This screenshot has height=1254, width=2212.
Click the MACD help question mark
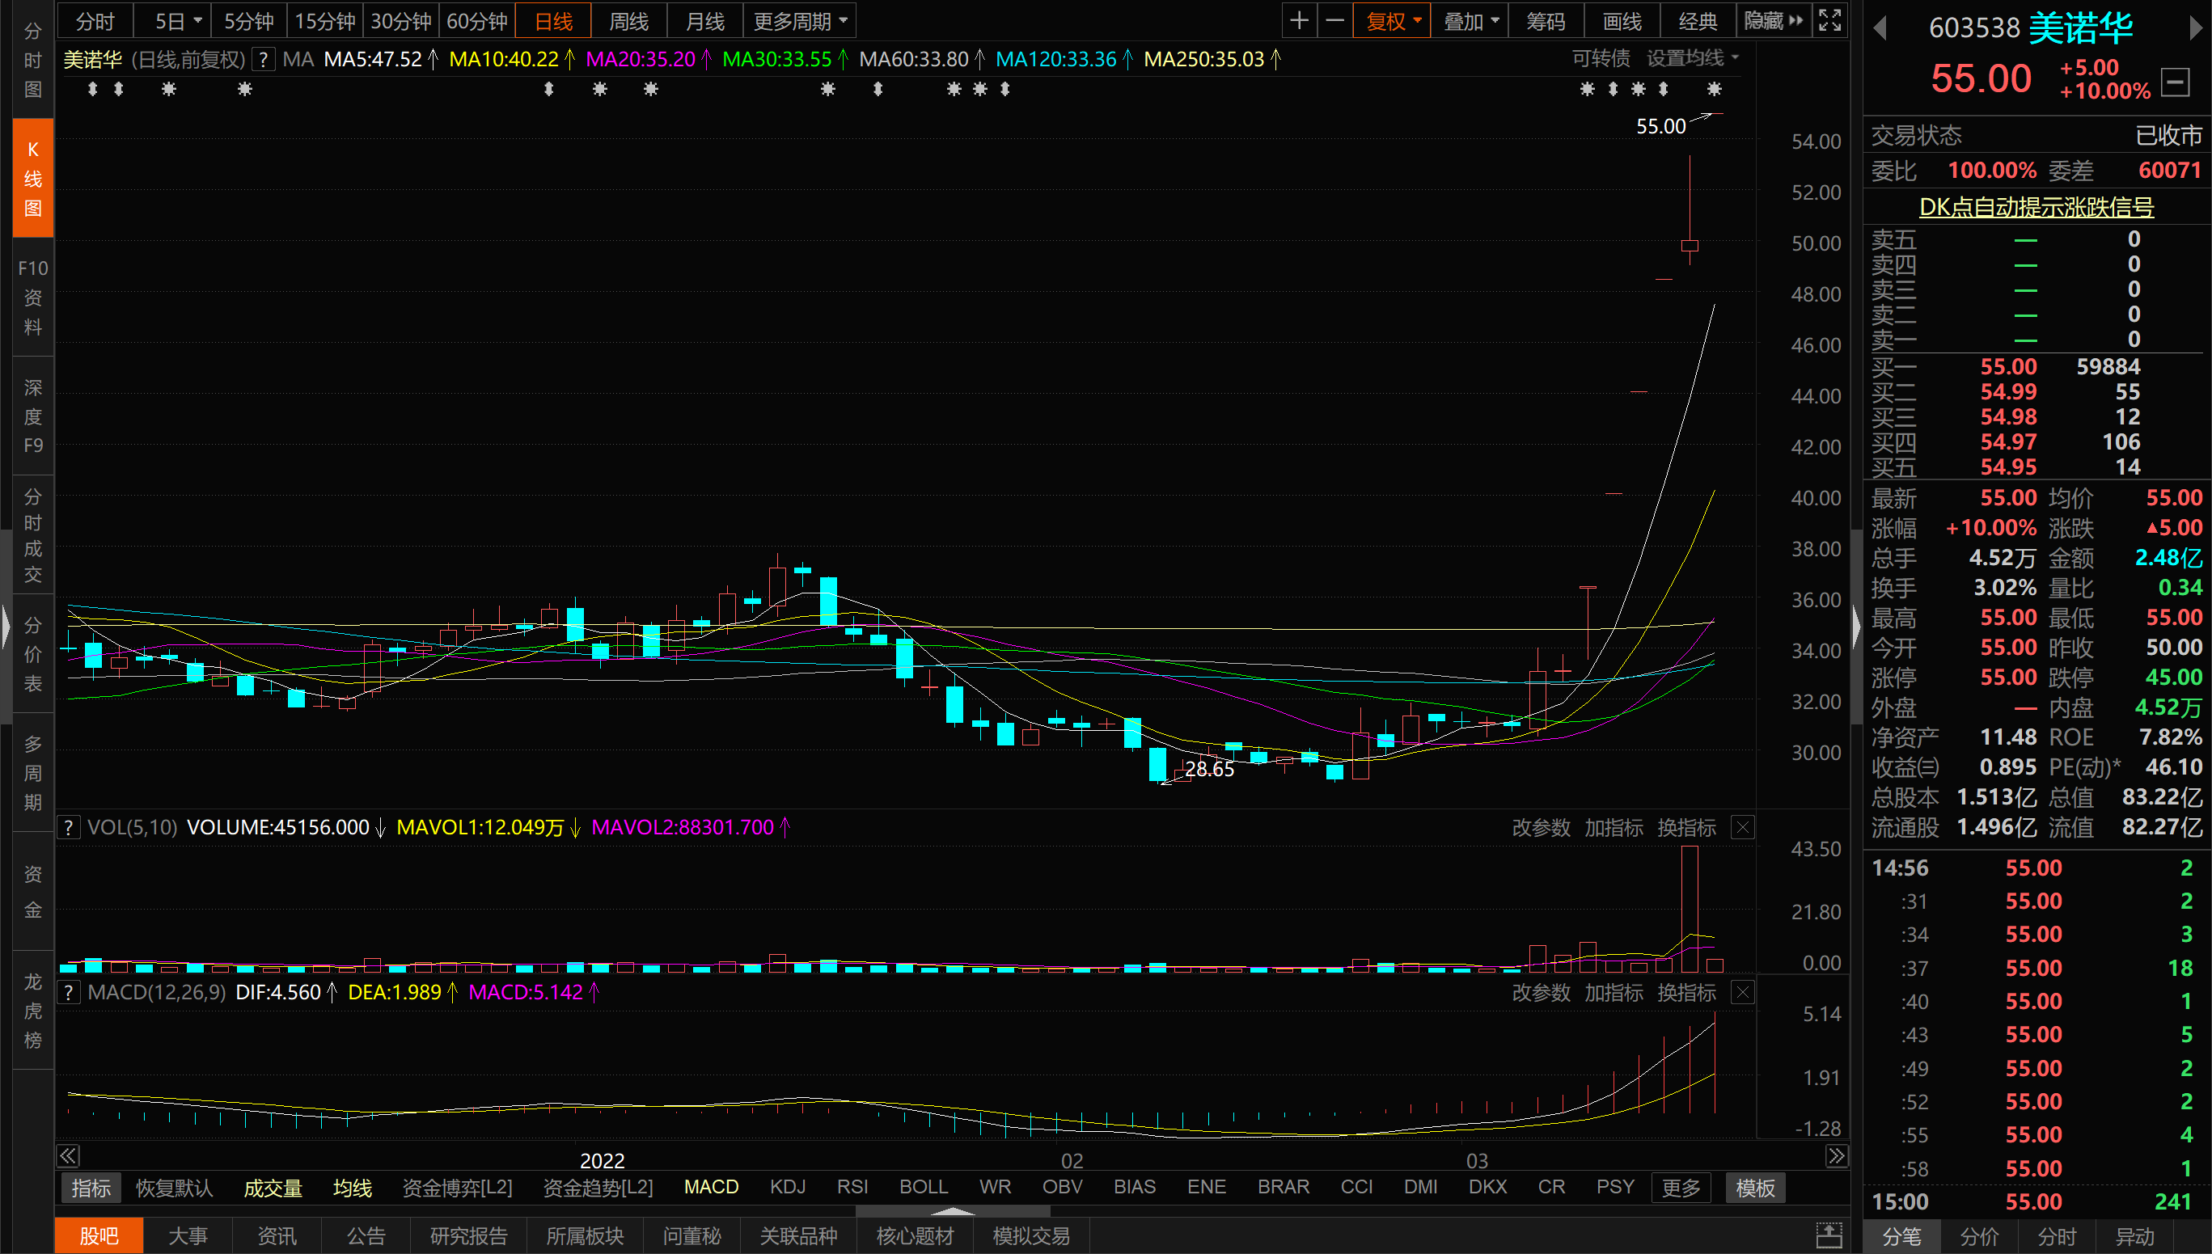69,992
